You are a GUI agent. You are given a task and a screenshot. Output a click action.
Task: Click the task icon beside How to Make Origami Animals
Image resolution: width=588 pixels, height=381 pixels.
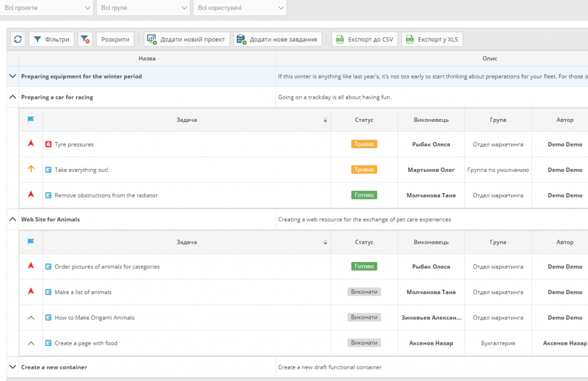pos(49,318)
